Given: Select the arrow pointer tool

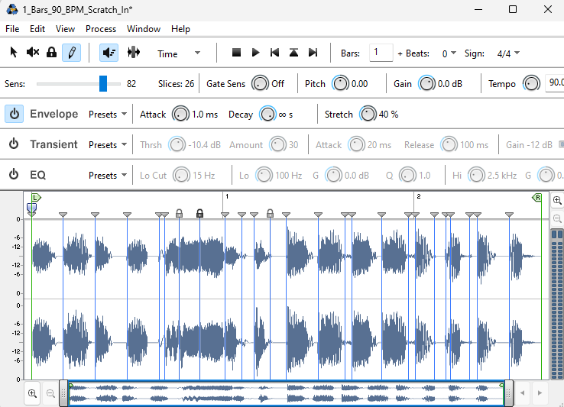Looking at the screenshot, I should [x=13, y=53].
